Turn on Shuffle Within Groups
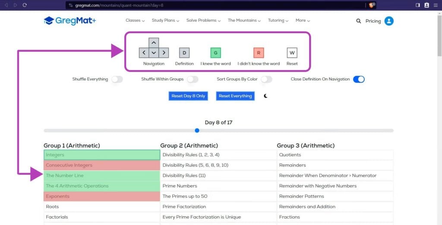Viewport: 442px width, 225px height. [193, 79]
